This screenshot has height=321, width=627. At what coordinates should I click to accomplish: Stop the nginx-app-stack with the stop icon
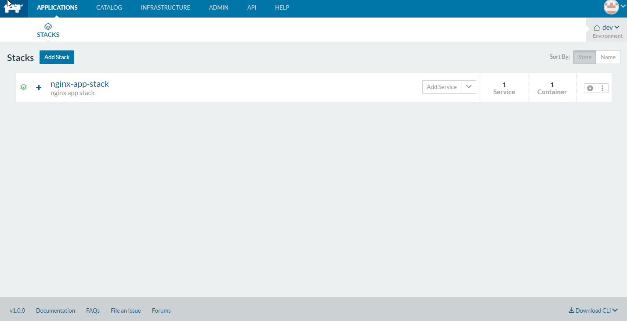point(590,88)
